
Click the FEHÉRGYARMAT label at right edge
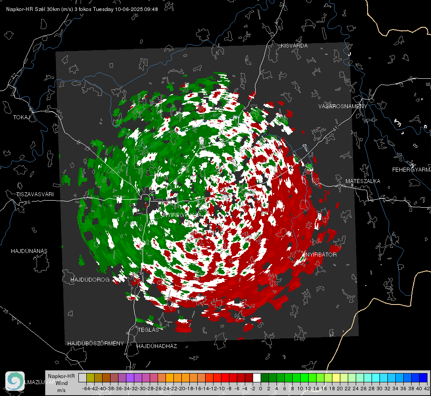[x=411, y=170]
